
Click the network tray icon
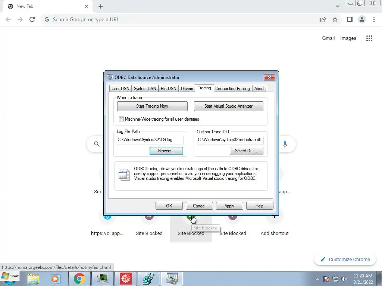tap(335, 279)
